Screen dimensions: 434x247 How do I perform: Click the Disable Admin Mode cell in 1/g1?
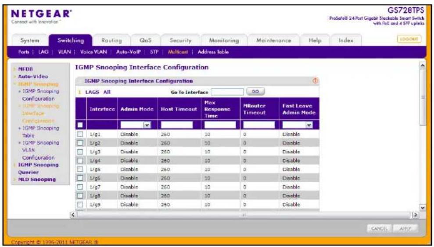[x=129, y=134]
